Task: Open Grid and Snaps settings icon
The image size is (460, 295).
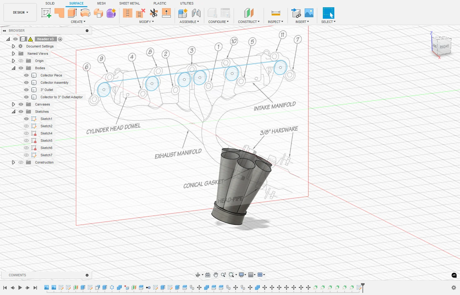Action: click(x=251, y=275)
